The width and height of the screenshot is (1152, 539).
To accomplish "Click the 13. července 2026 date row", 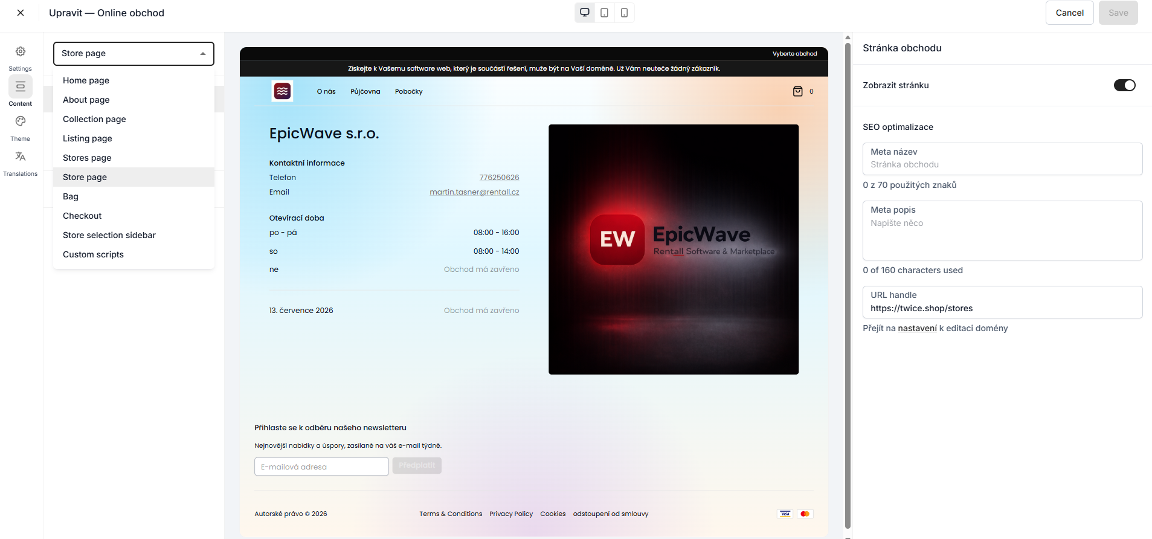I will [394, 311].
